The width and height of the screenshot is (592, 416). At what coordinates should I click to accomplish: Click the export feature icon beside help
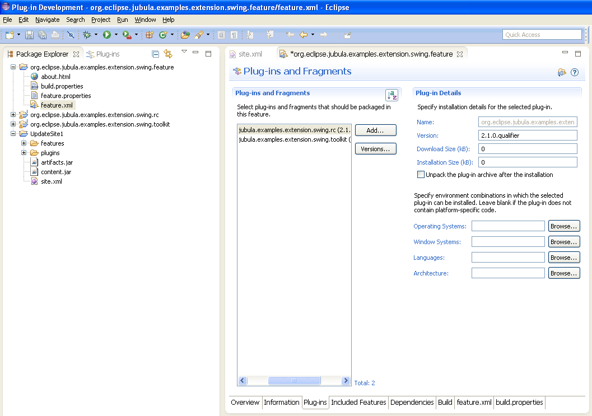pyautogui.click(x=562, y=72)
